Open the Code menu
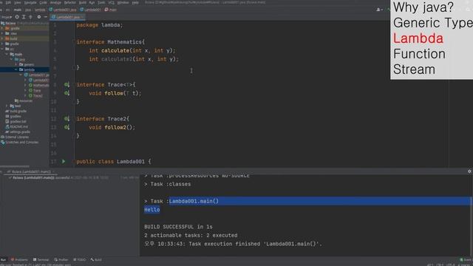Viewport: 473px width, 266px height. 43,2
